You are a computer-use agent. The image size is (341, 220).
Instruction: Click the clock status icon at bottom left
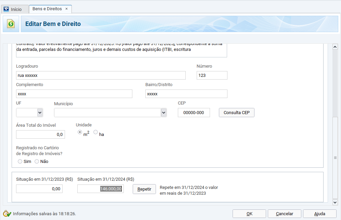tap(7, 214)
